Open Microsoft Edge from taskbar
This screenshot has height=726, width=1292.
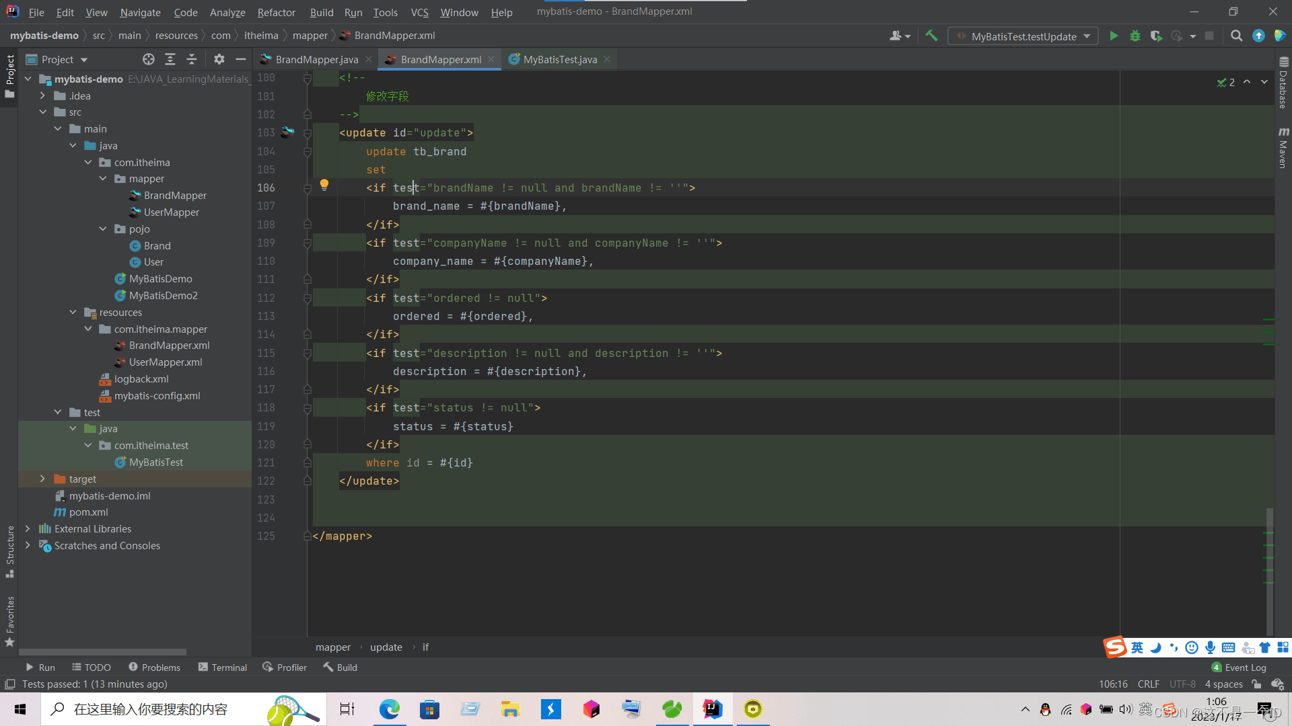tap(389, 709)
